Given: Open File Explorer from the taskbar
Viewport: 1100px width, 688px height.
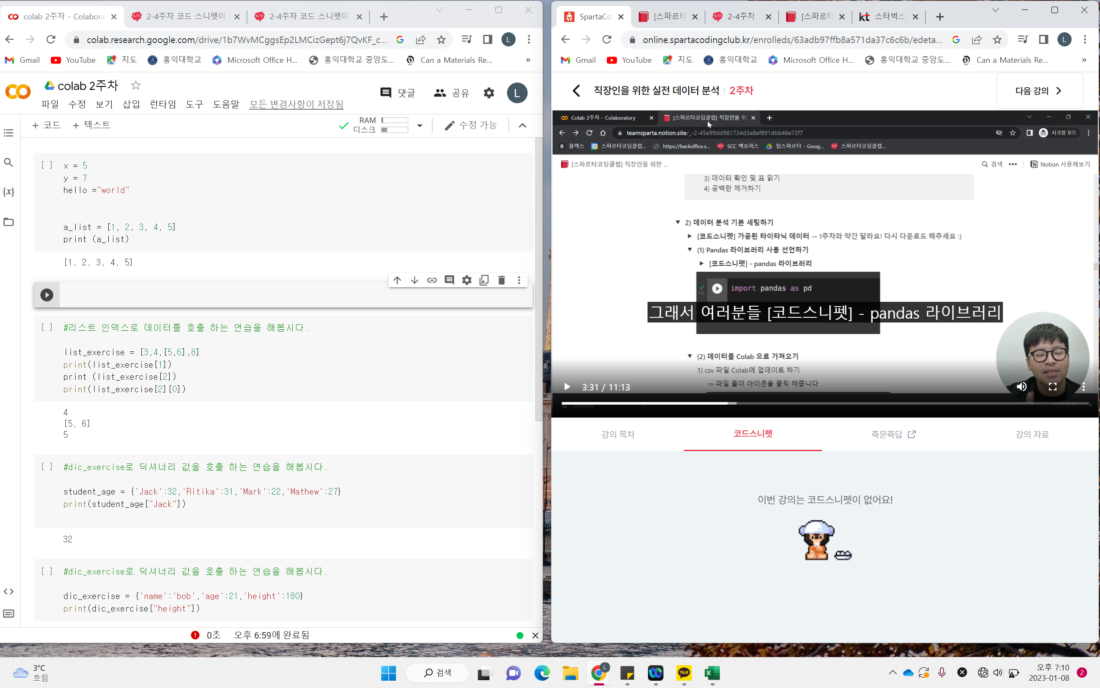Looking at the screenshot, I should (570, 673).
